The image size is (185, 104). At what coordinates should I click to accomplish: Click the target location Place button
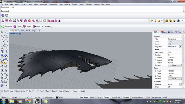[x=175, y=79]
